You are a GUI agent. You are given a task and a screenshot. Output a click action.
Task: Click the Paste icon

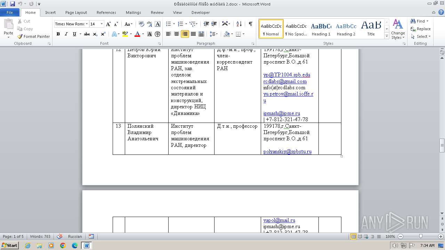(8, 25)
